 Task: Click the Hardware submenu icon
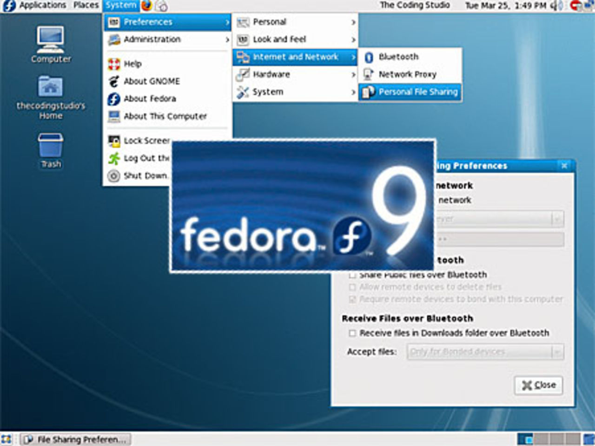(243, 74)
